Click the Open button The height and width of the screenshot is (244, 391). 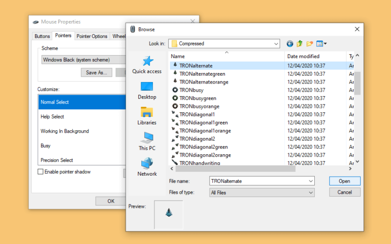pos(345,181)
